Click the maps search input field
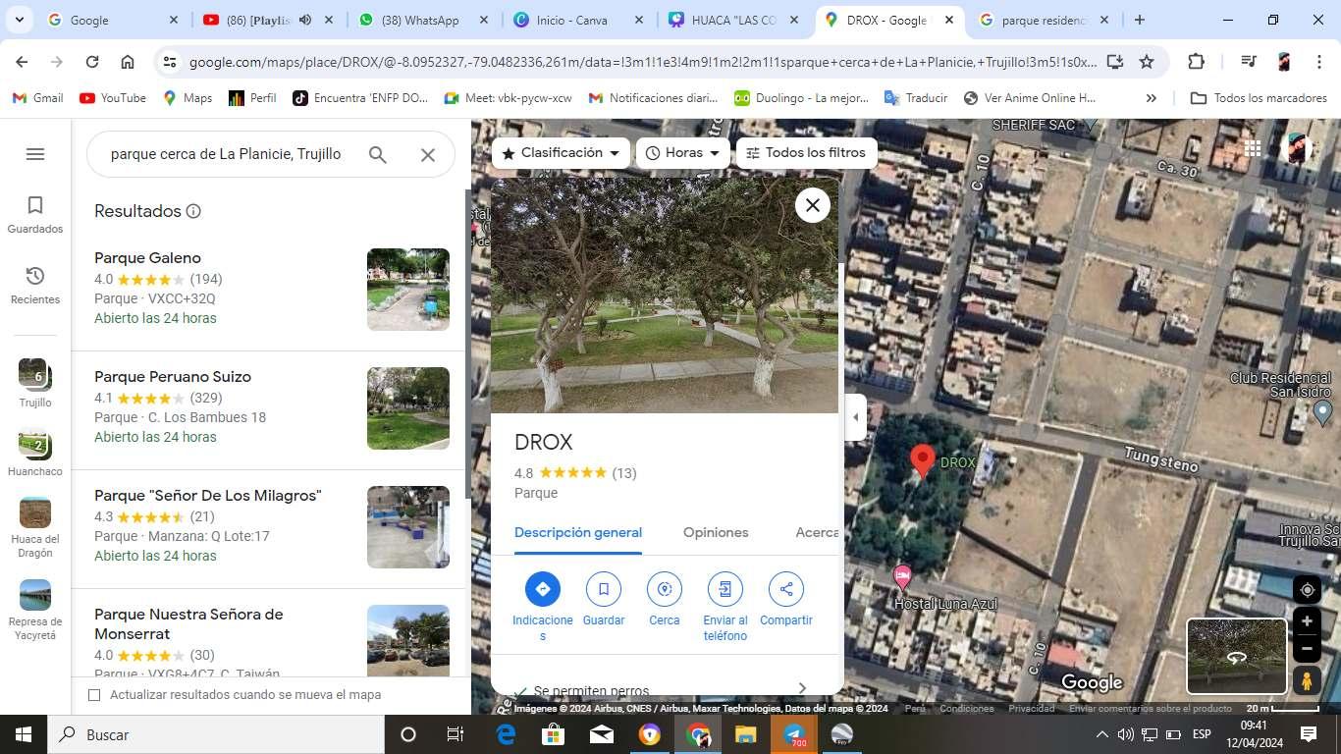This screenshot has width=1341, height=754. tap(226, 154)
